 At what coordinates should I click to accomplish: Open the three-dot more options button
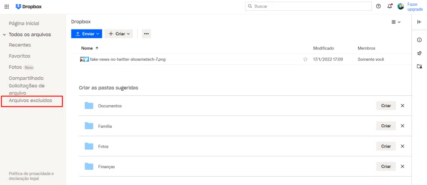(146, 34)
